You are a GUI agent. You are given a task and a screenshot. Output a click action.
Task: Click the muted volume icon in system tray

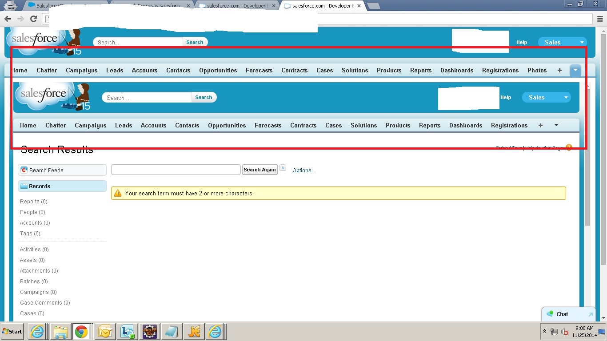tap(565, 332)
